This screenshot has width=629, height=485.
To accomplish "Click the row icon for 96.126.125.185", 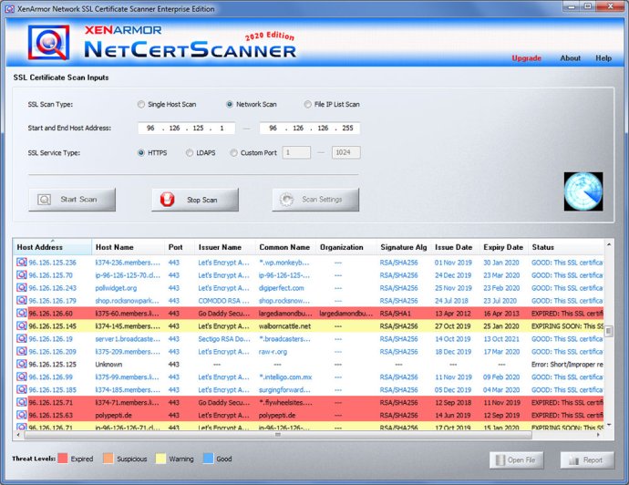I will click(x=21, y=389).
